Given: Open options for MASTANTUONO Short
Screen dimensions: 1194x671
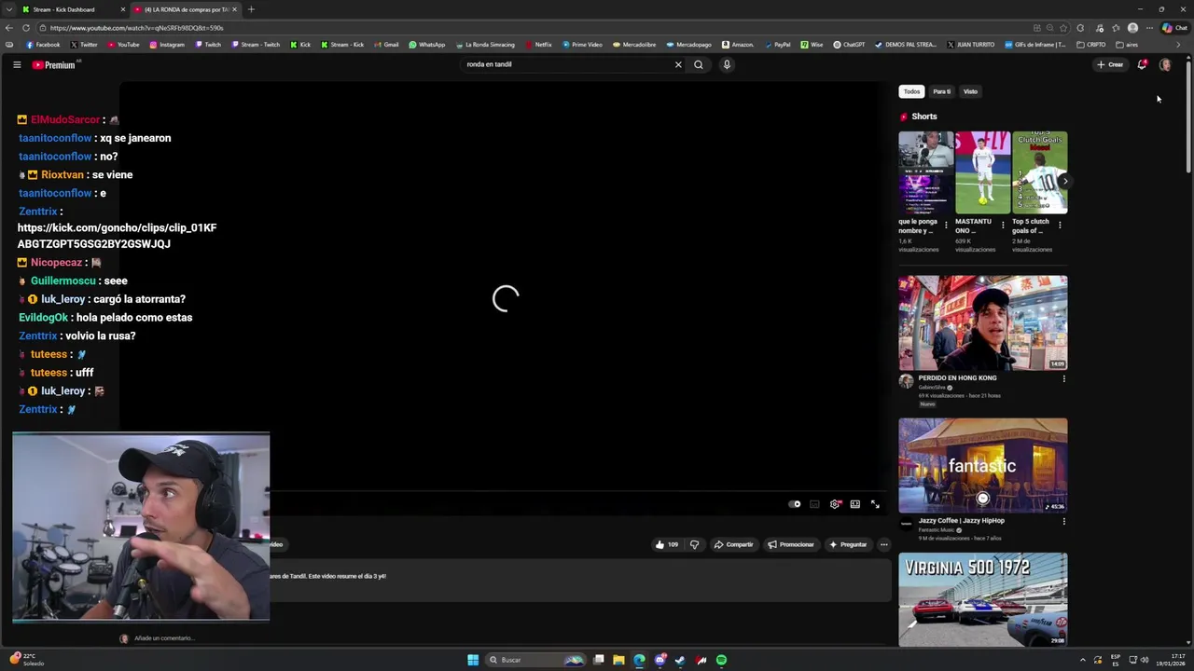Looking at the screenshot, I should point(1003,225).
